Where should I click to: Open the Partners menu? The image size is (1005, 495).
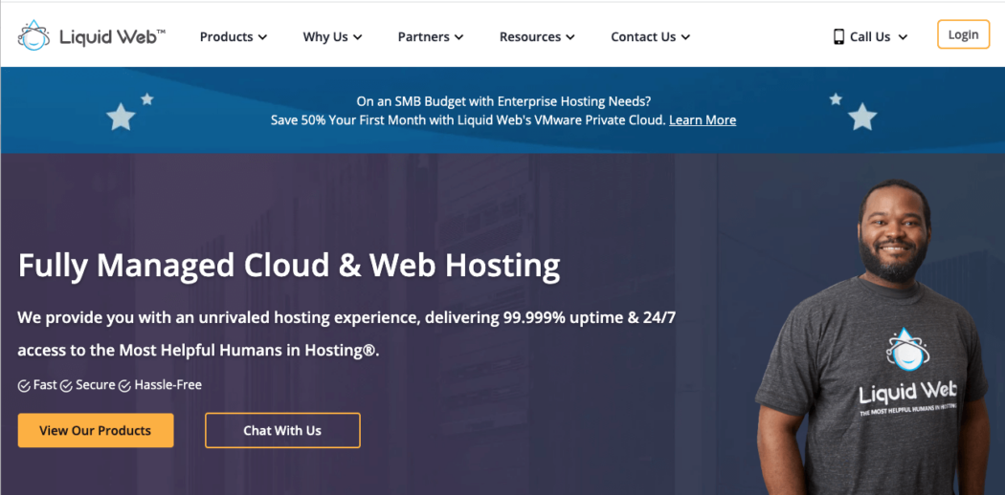[x=424, y=36]
